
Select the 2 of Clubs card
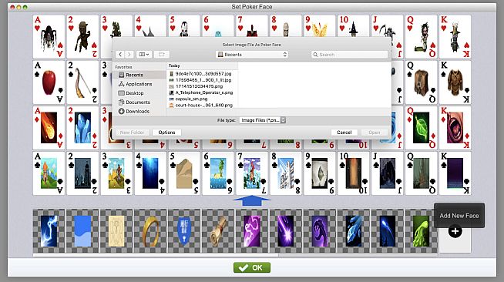pyautogui.click(x=82, y=173)
